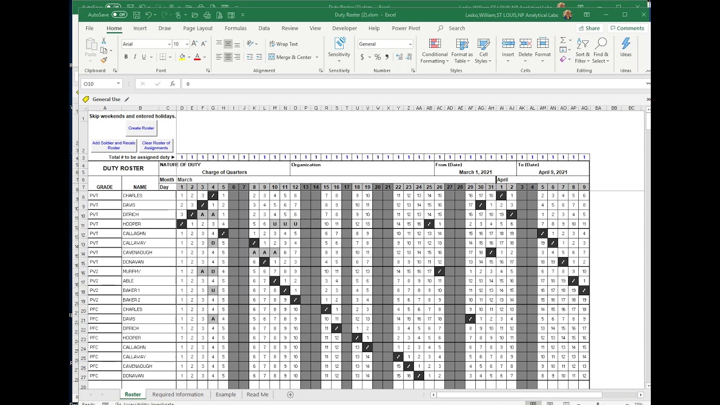The width and height of the screenshot is (720, 405).
Task: Open the General number format dropdown
Action: point(410,44)
